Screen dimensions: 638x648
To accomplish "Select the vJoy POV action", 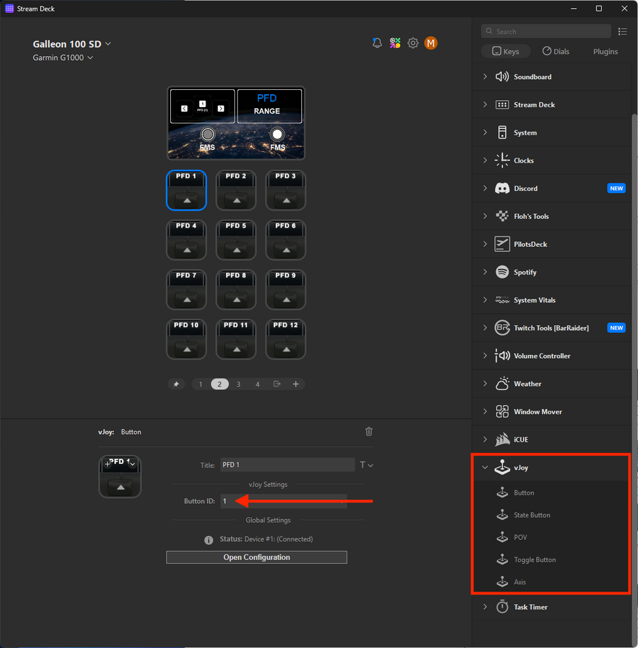I will [x=520, y=537].
